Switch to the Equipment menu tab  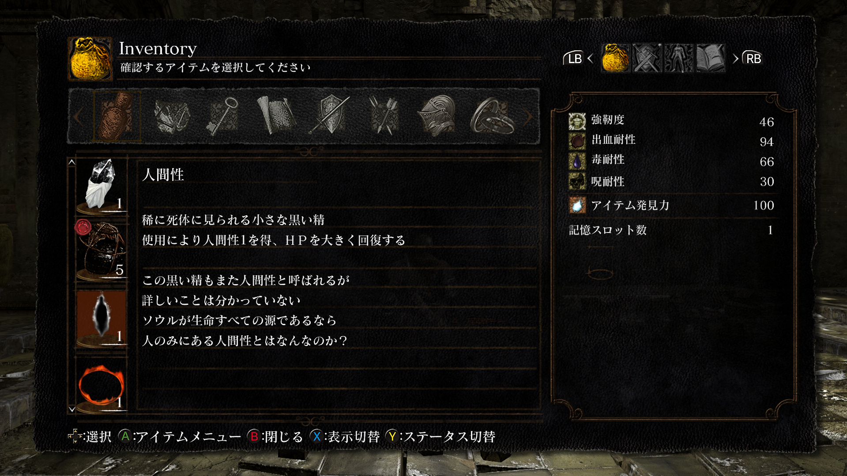coord(647,58)
